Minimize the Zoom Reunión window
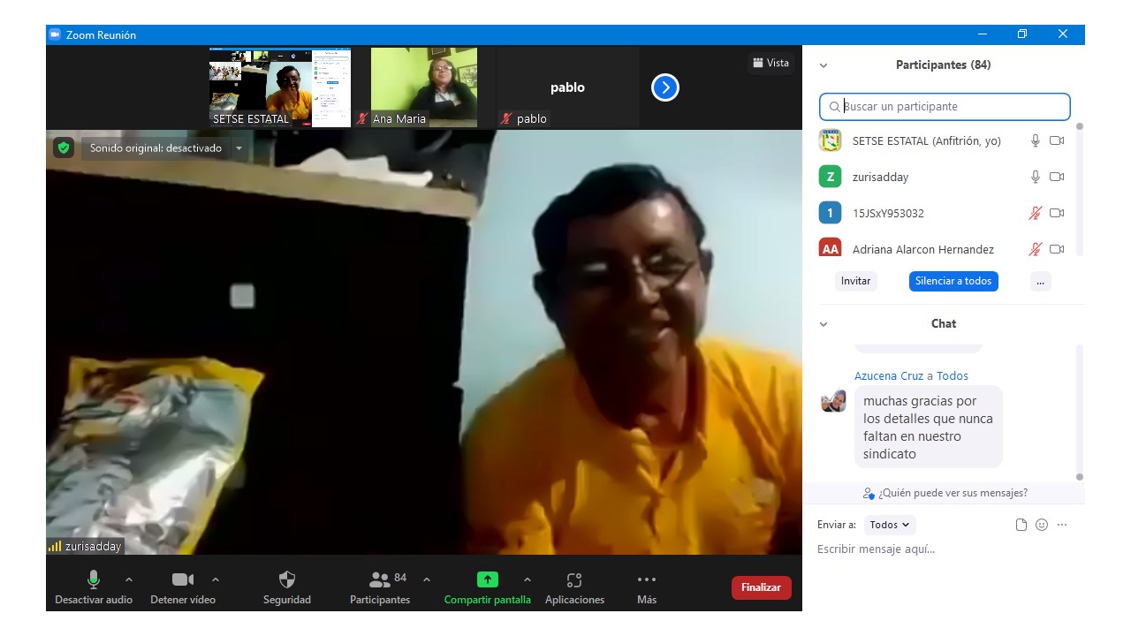The width and height of the screenshot is (1131, 636). click(x=983, y=34)
